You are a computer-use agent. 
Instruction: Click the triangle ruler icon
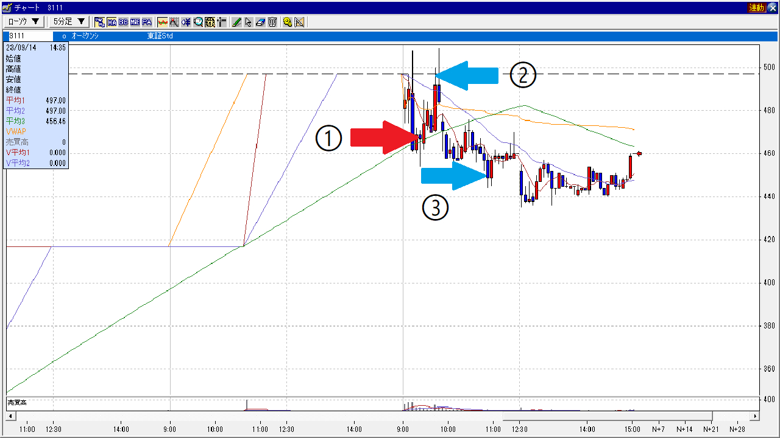[x=299, y=21]
